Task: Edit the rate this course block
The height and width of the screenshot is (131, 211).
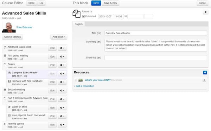Action: point(52,125)
